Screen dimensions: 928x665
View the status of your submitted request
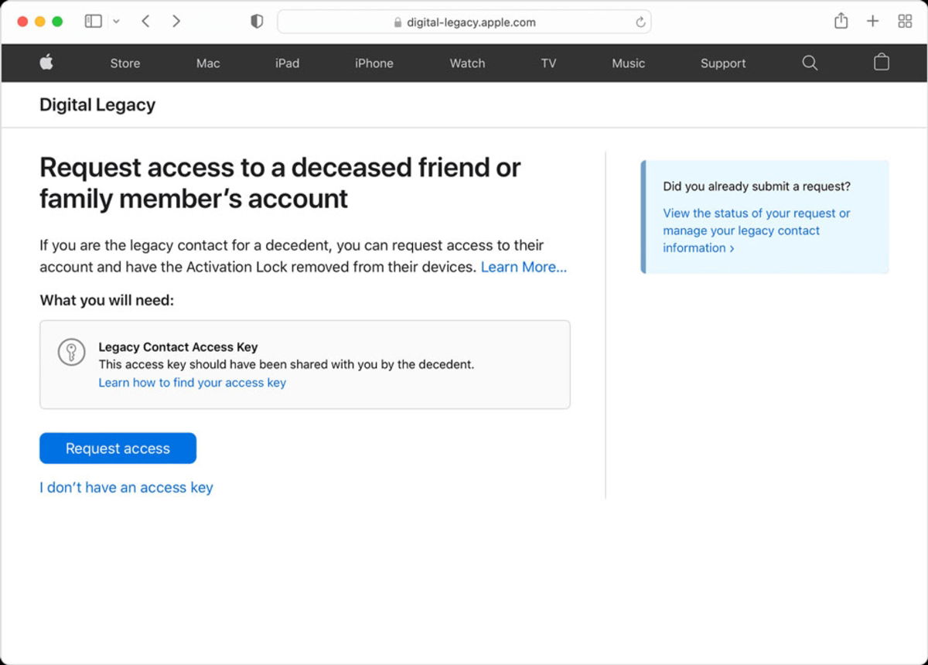pyautogui.click(x=756, y=230)
